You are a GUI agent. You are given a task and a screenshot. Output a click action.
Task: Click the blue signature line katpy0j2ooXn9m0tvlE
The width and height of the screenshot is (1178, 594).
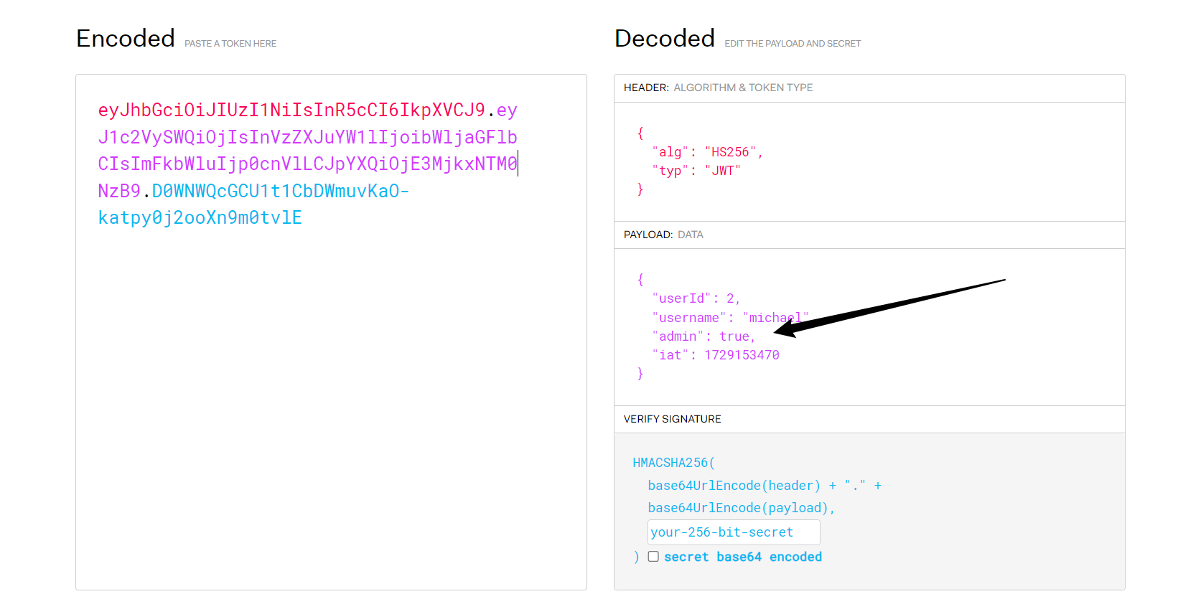point(200,217)
